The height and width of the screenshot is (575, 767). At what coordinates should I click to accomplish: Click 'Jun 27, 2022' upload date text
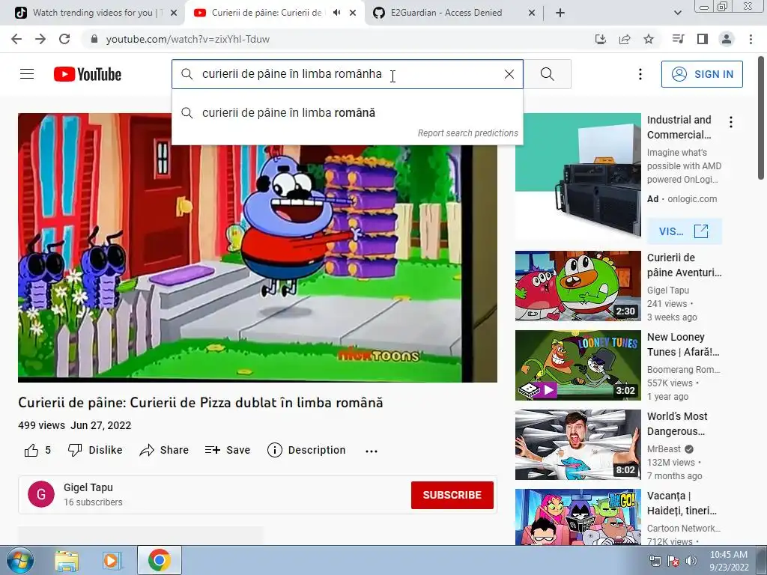click(x=101, y=425)
